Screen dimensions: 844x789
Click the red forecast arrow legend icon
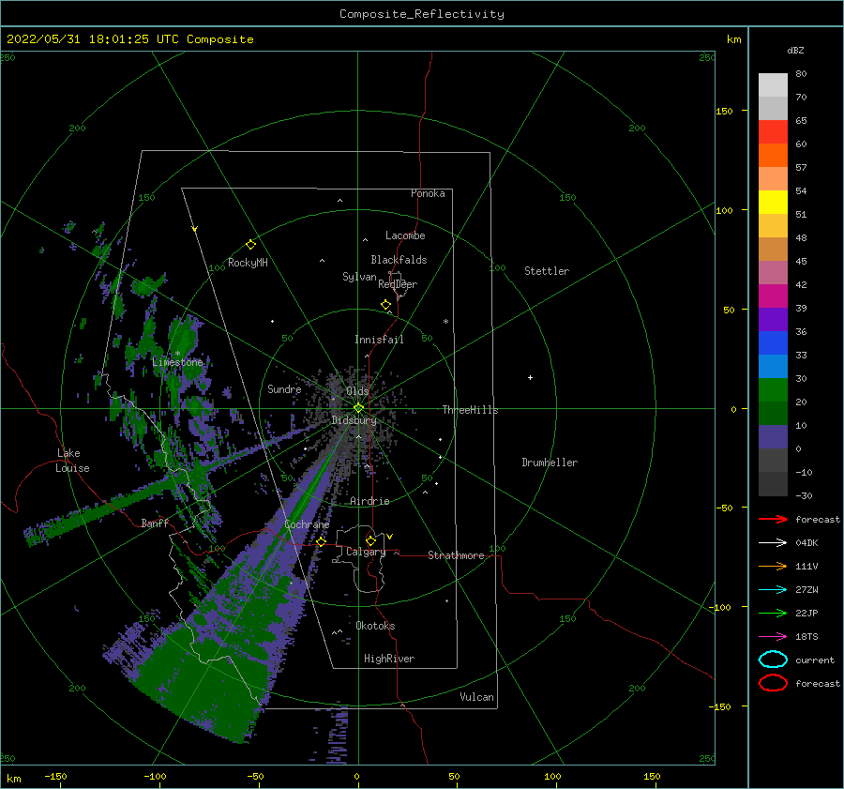coord(773,519)
